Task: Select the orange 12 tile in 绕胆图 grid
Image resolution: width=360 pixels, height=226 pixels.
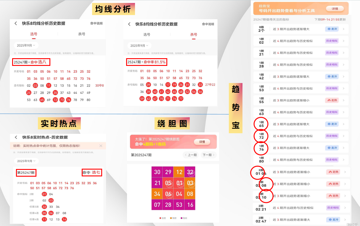Action: [179, 172]
